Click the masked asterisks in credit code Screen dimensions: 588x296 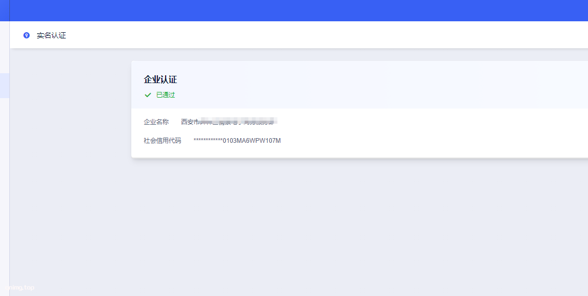click(x=208, y=141)
